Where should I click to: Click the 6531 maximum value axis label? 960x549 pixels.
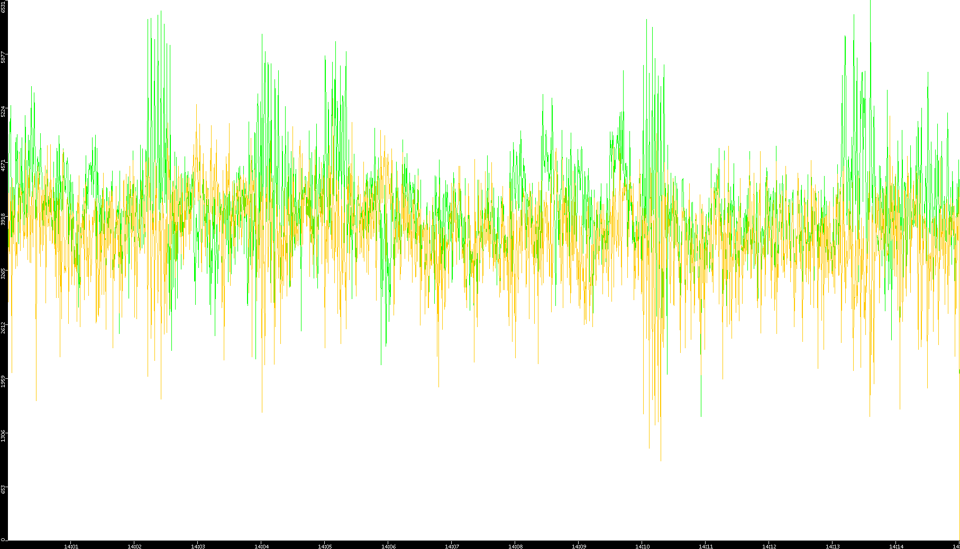point(4,6)
